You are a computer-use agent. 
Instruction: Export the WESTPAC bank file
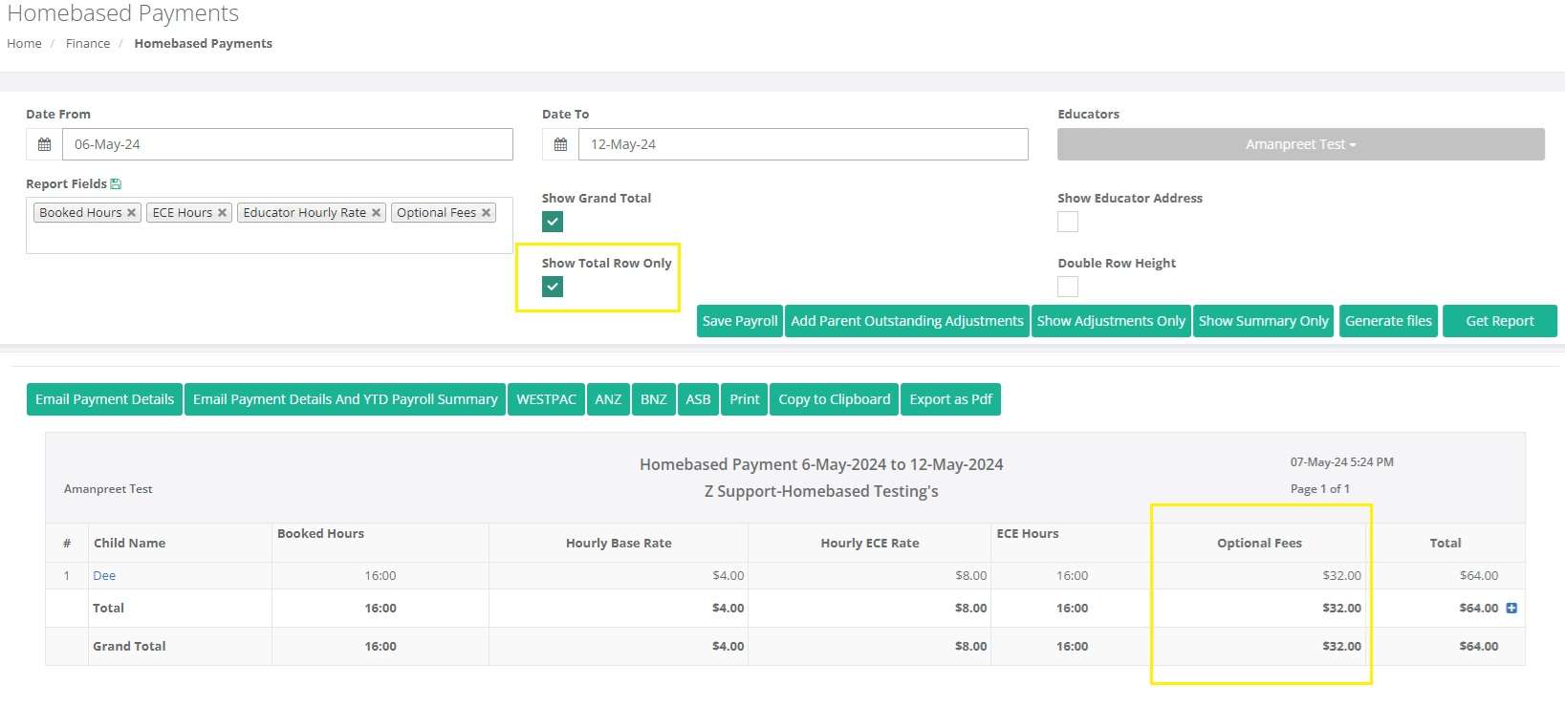(x=547, y=399)
